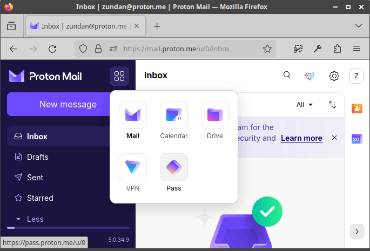This screenshot has width=370, height=251.
Task: Click the upgrade diamond icon
Action: click(x=310, y=76)
